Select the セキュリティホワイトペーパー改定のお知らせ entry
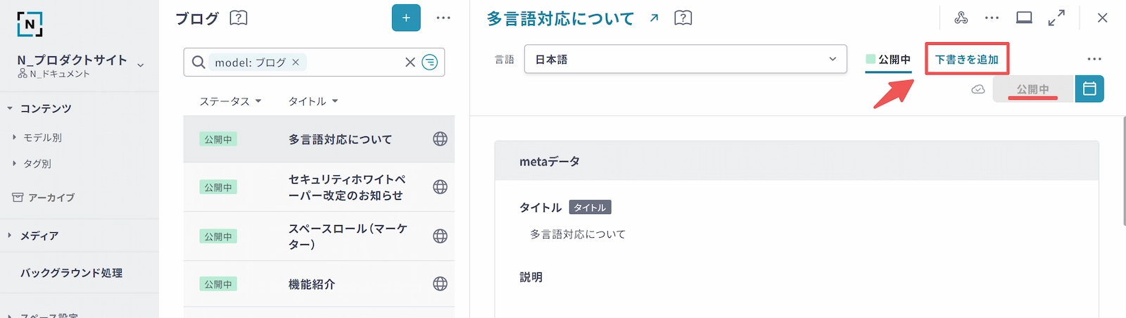1126x318 pixels. tap(346, 187)
